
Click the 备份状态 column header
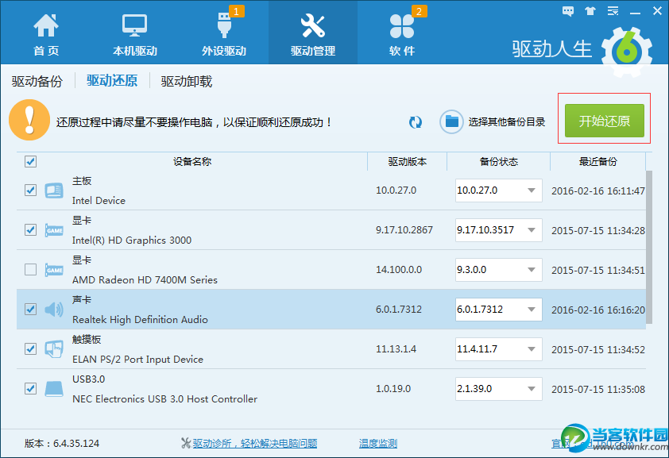[x=498, y=161]
